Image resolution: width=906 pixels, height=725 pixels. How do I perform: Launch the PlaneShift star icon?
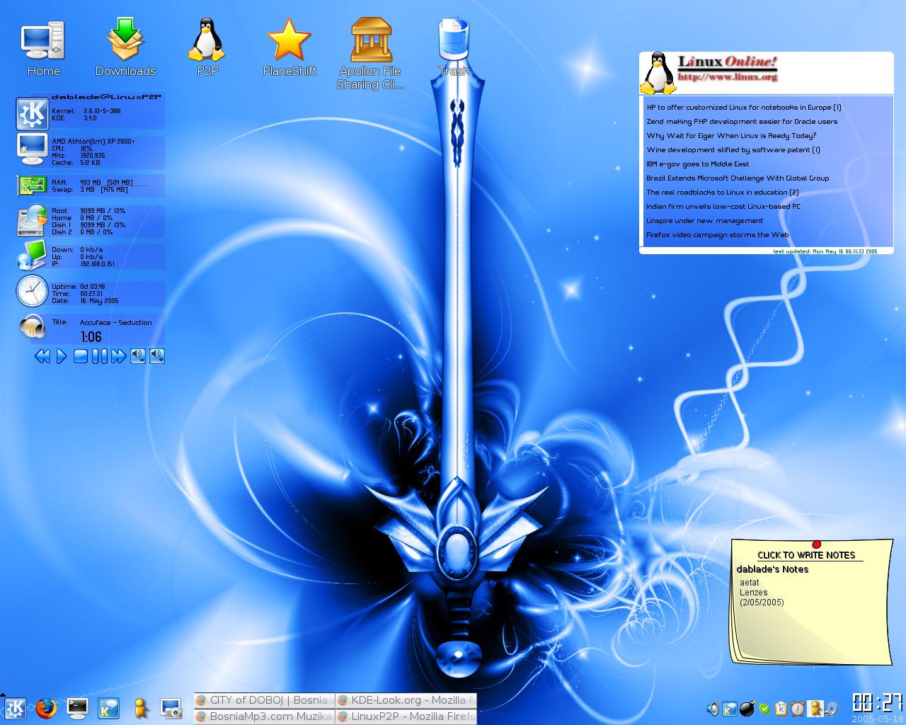tap(289, 47)
